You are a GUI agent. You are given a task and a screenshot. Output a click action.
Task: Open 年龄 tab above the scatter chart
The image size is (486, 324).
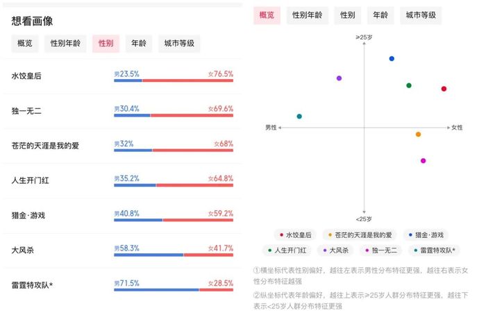[380, 15]
